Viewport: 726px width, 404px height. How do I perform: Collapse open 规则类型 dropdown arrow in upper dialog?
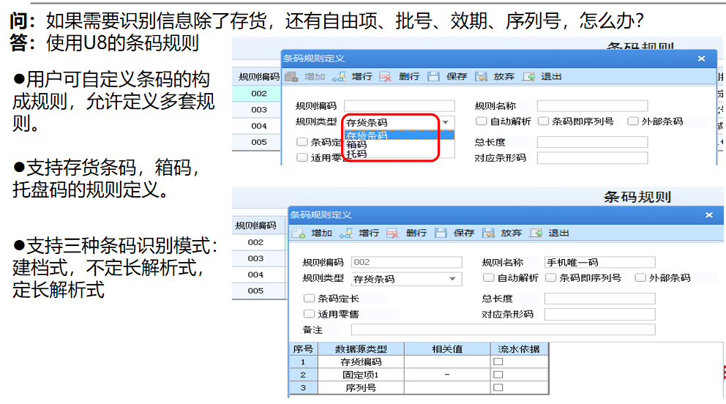click(446, 123)
